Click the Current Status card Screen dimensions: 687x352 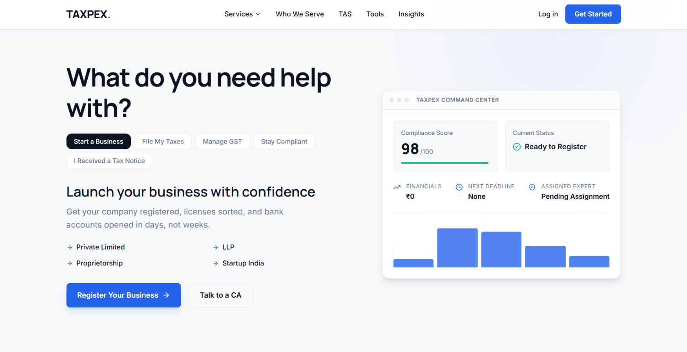557,146
